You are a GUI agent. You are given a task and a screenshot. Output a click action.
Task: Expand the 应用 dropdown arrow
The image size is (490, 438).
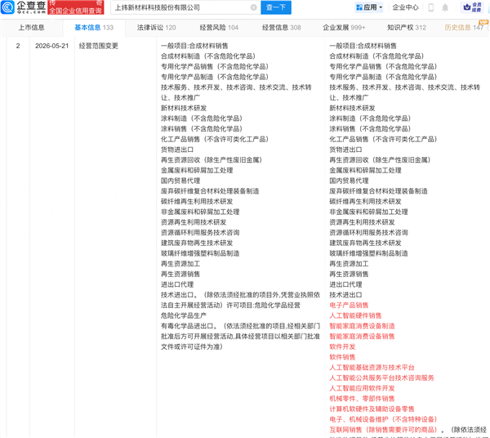(381, 7)
